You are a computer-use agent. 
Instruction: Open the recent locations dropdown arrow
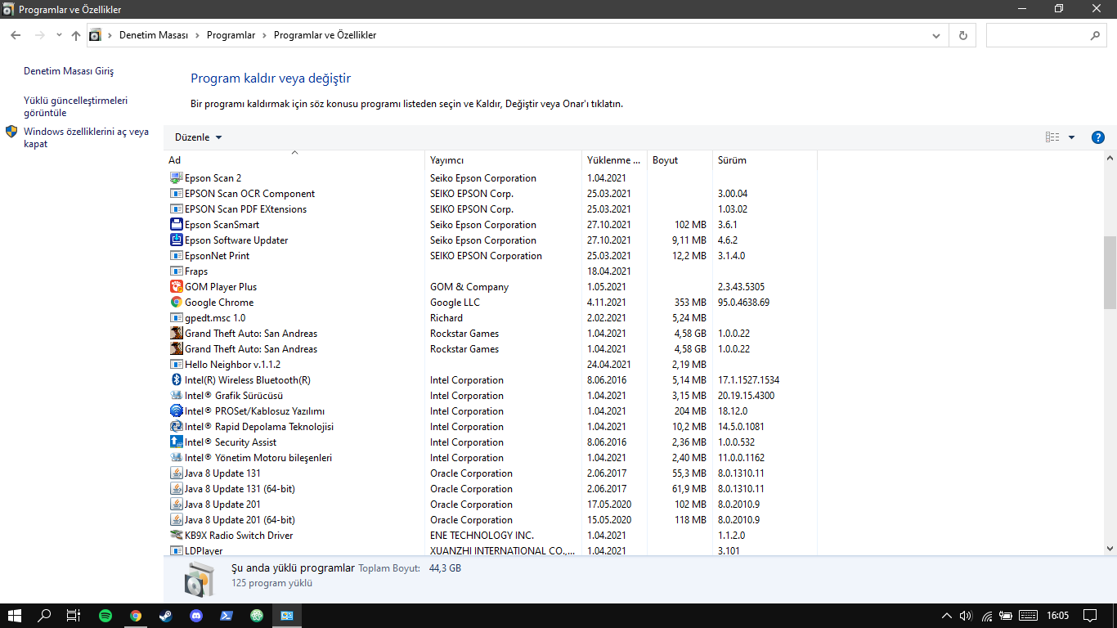tap(59, 36)
